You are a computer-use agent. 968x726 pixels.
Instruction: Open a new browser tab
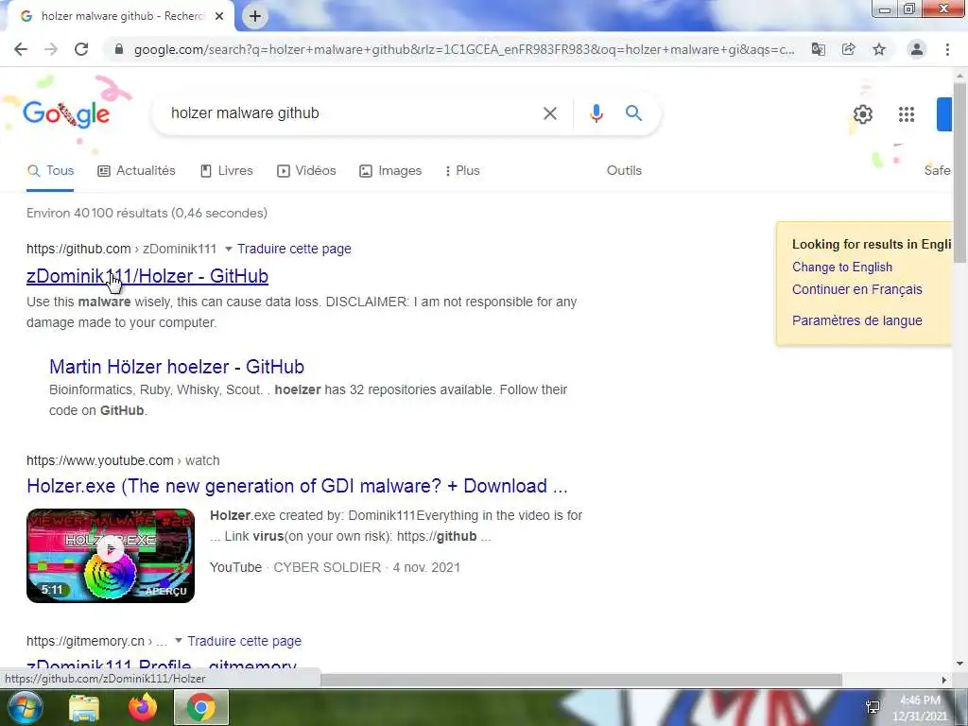[255, 16]
